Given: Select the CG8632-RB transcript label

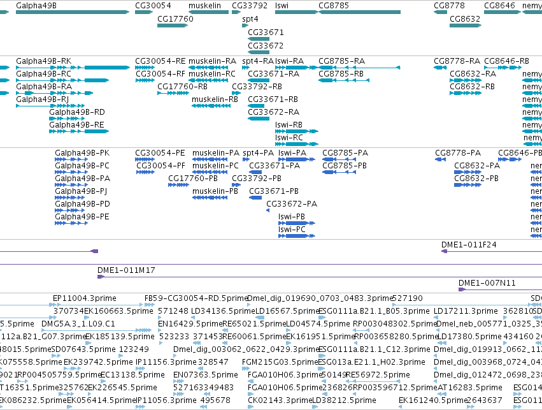Looking at the screenshot, I should coord(472,87).
